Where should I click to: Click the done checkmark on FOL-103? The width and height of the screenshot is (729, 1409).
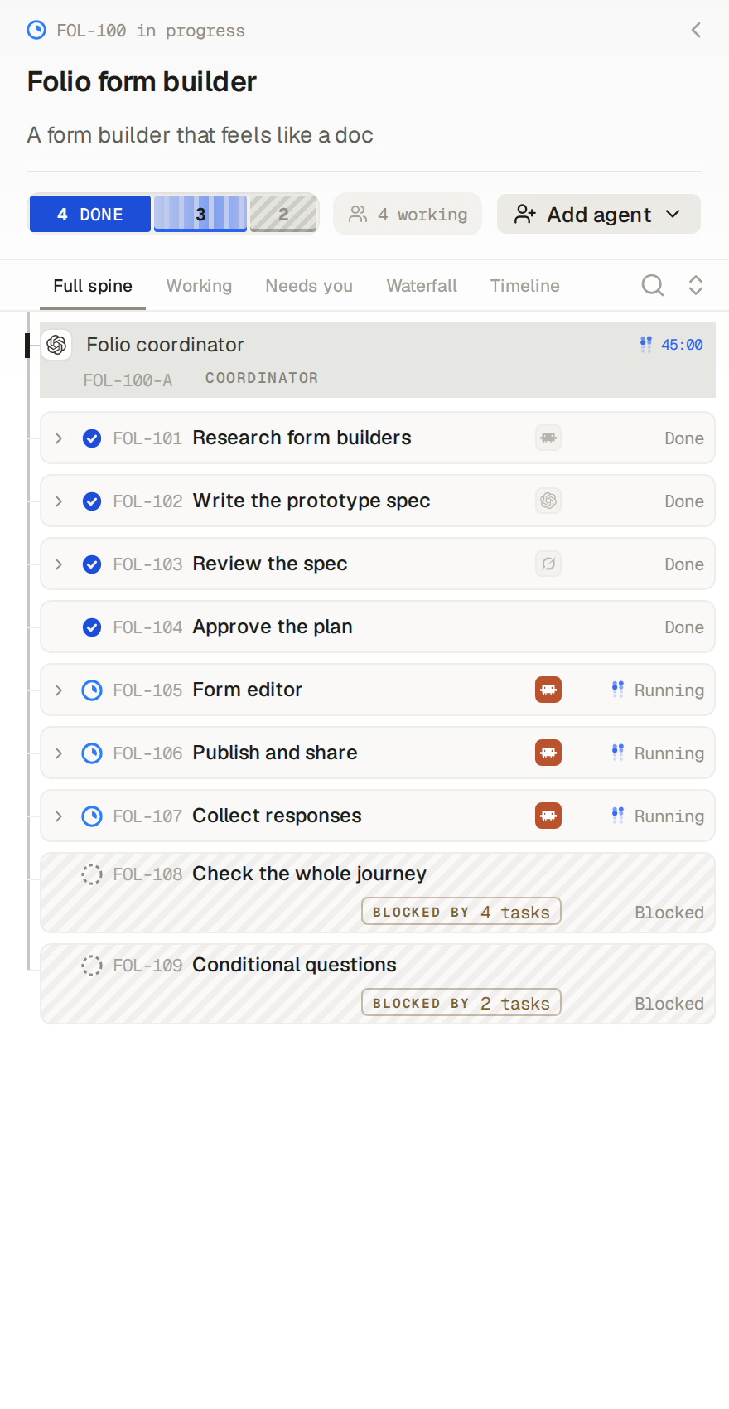(92, 564)
